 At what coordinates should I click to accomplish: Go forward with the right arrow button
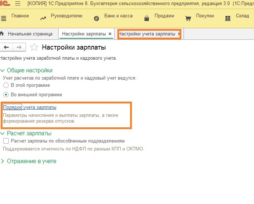pos(19,47)
